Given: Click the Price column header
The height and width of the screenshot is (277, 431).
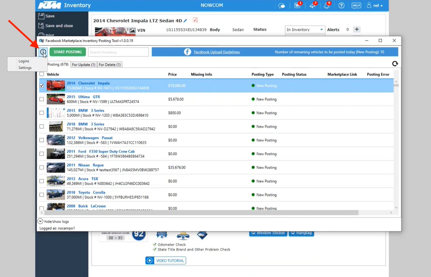Looking at the screenshot, I should (172, 74).
